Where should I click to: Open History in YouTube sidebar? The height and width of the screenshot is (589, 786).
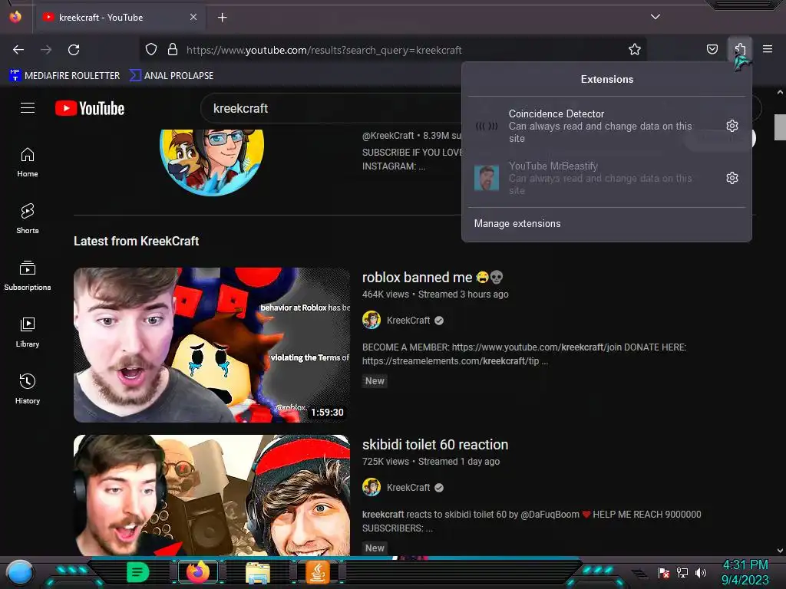tap(28, 389)
